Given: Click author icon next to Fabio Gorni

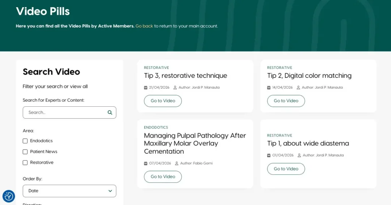Looking at the screenshot, I should tap(177, 163).
